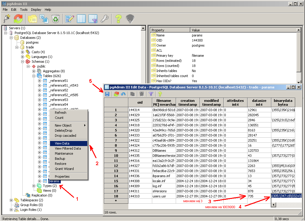Click the refresh icon in Edit Data toolbar
The height and width of the screenshot is (221, 305).
tap(116, 94)
